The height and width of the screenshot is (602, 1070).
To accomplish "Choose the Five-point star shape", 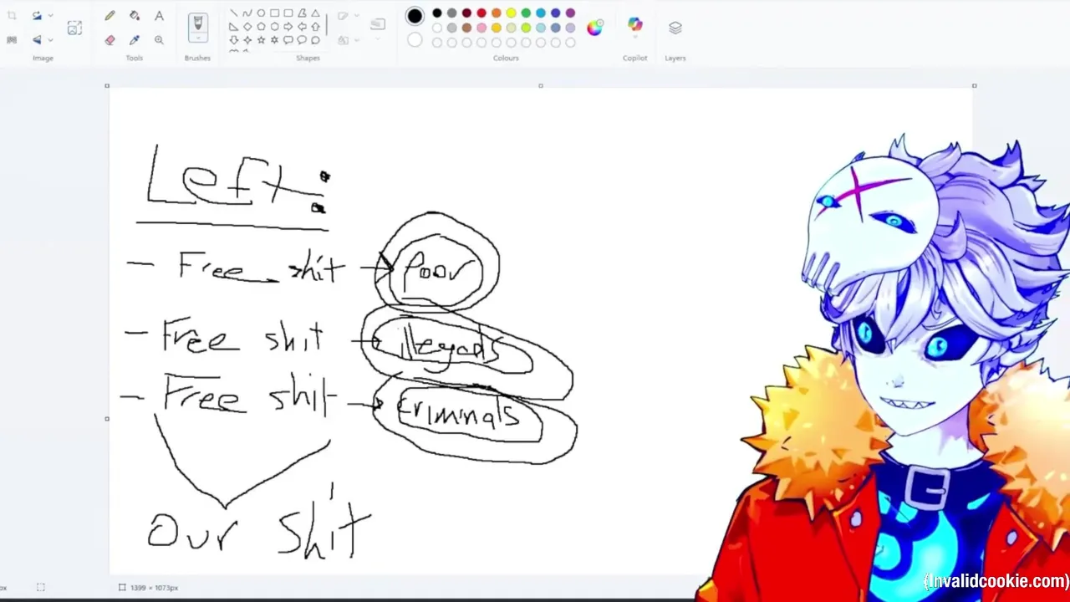I will pos(261,39).
